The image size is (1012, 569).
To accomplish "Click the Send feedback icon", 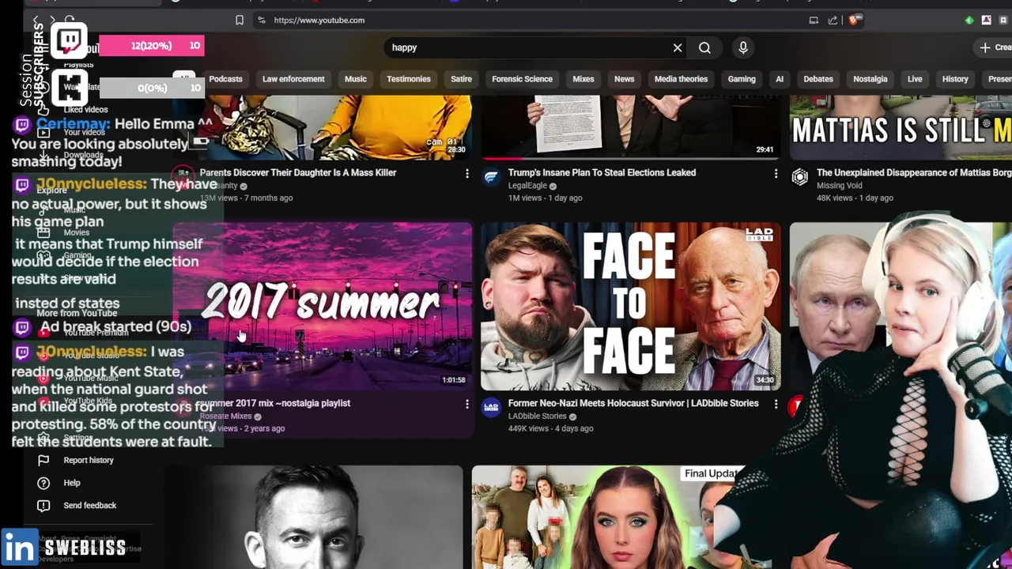I will pos(43,505).
